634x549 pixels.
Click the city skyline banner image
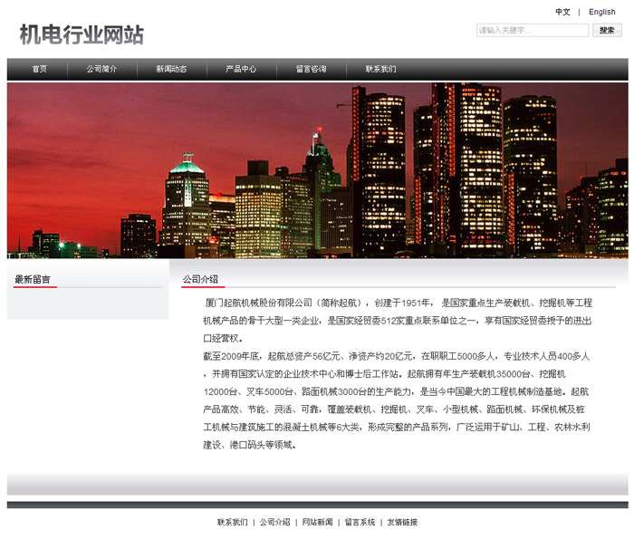[x=317, y=170]
